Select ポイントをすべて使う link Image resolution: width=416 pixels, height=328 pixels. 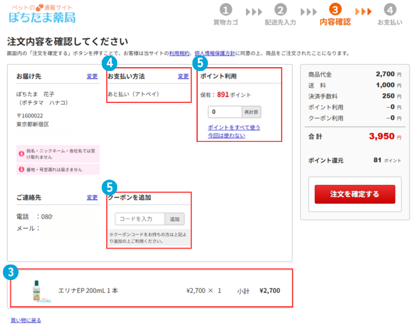(x=234, y=127)
